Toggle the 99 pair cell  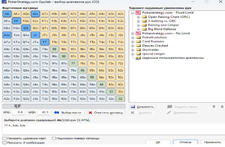pos(54,49)
